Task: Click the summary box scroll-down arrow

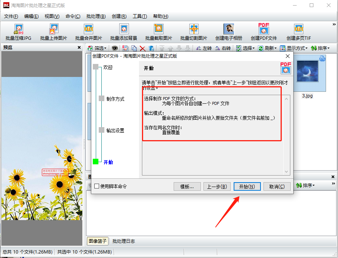Action: click(x=287, y=172)
